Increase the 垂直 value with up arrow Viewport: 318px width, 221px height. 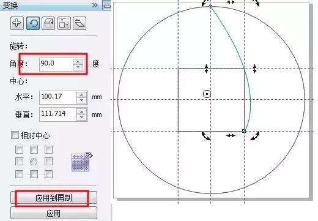82,112
